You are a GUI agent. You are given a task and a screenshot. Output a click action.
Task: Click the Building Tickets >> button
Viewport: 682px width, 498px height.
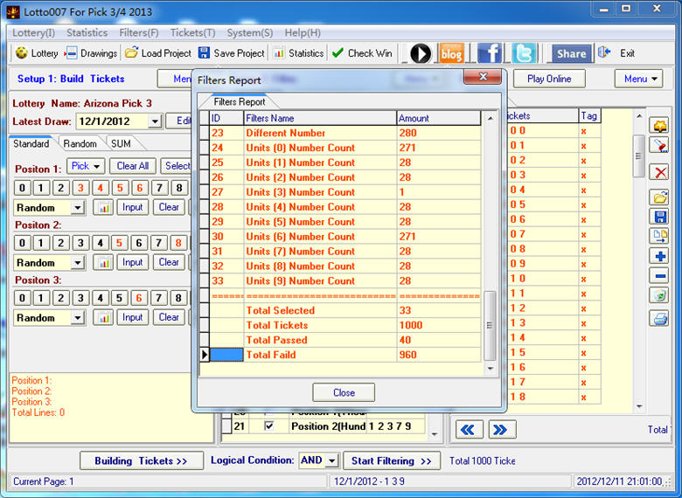[142, 460]
